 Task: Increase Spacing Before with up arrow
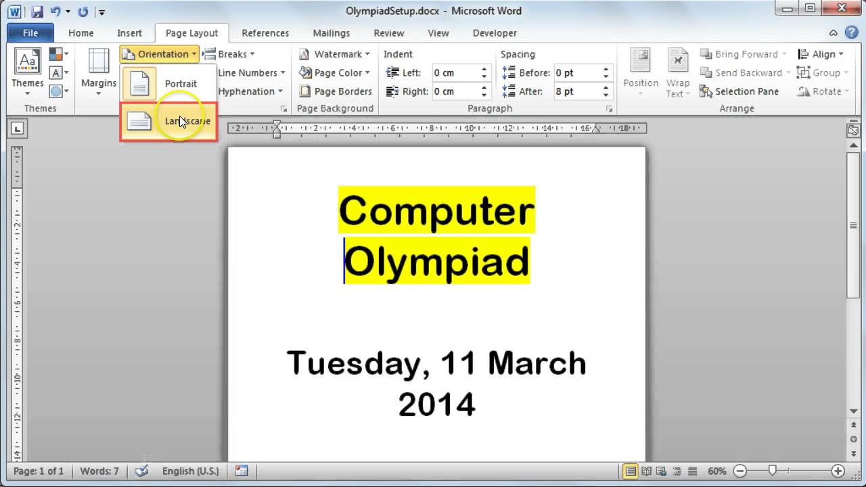tap(606, 69)
